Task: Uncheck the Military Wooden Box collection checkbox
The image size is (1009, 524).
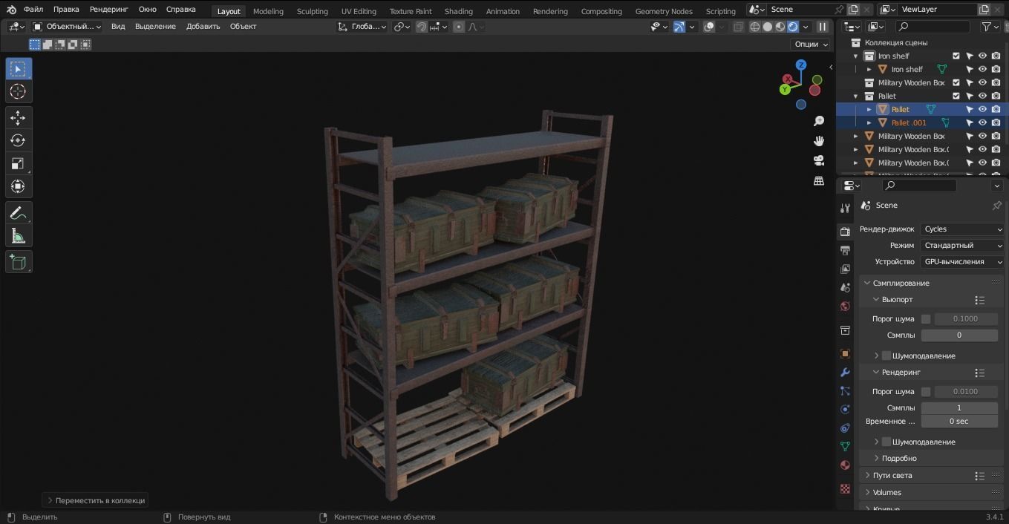Action: [x=956, y=82]
